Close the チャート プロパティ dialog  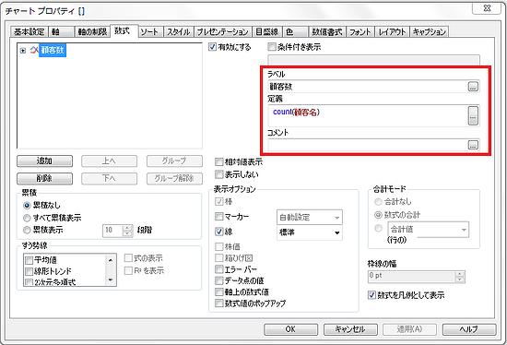pos(487,8)
